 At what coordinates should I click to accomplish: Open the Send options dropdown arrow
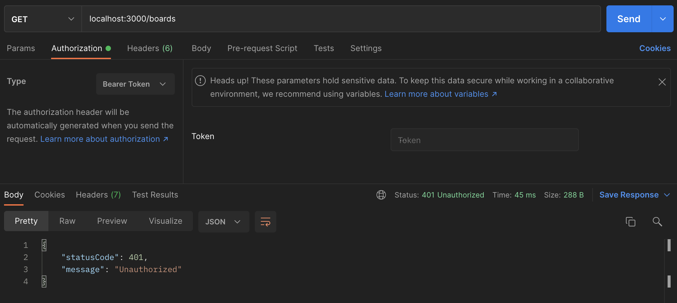[x=663, y=19]
